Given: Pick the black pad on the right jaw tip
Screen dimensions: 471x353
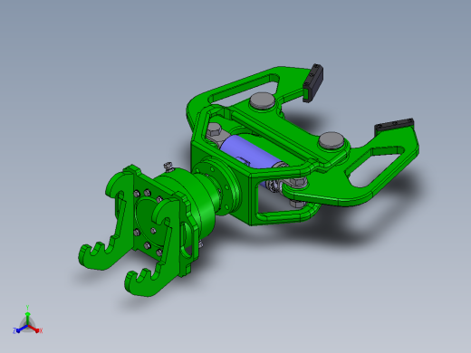Looking at the screenshot, I should (x=394, y=126).
